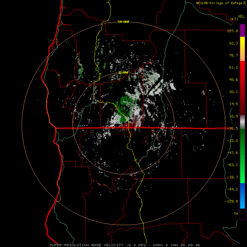Click the -47.6 velocity scale value
247x247 pixels.
coord(232,153)
